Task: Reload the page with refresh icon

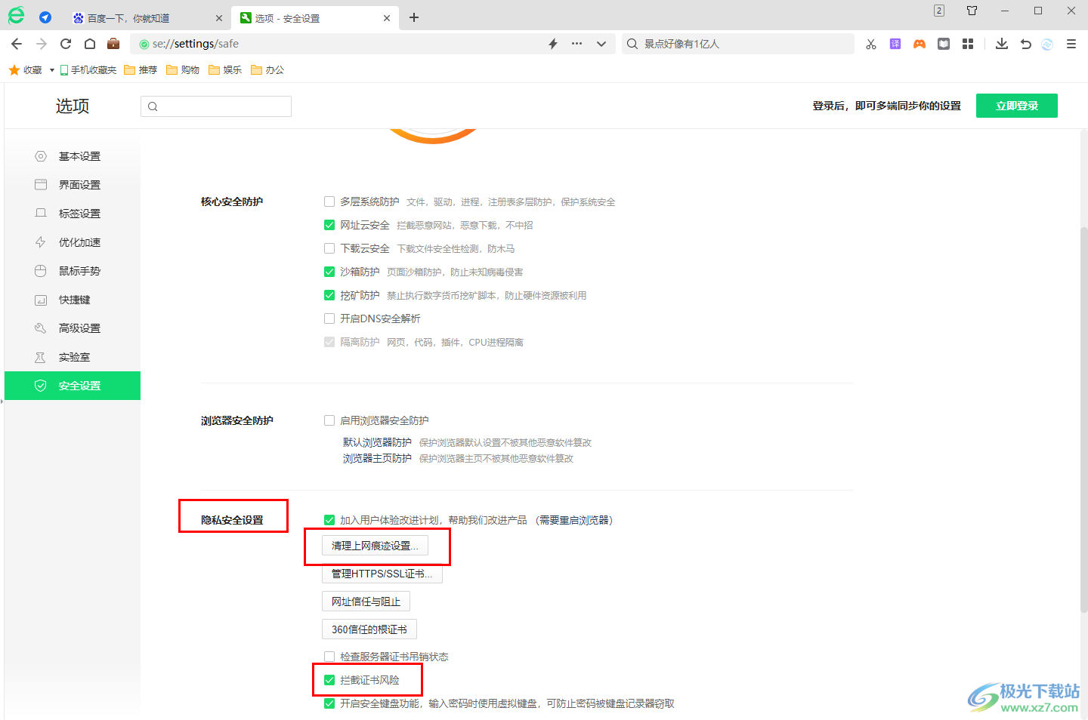Action: coord(66,44)
